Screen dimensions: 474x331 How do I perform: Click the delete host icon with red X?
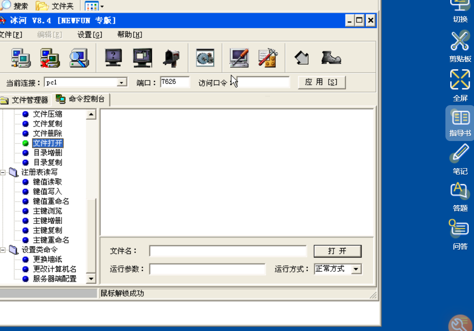tap(50, 58)
